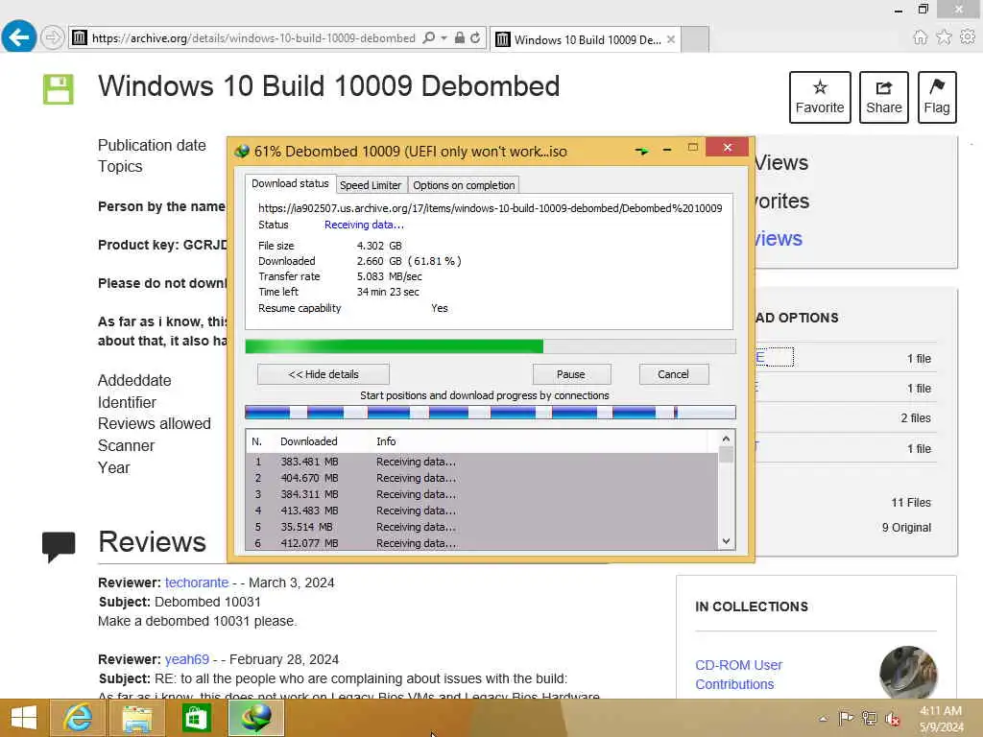The image size is (983, 737).
Task: Open a new blank browser tab
Action: pyautogui.click(x=695, y=39)
